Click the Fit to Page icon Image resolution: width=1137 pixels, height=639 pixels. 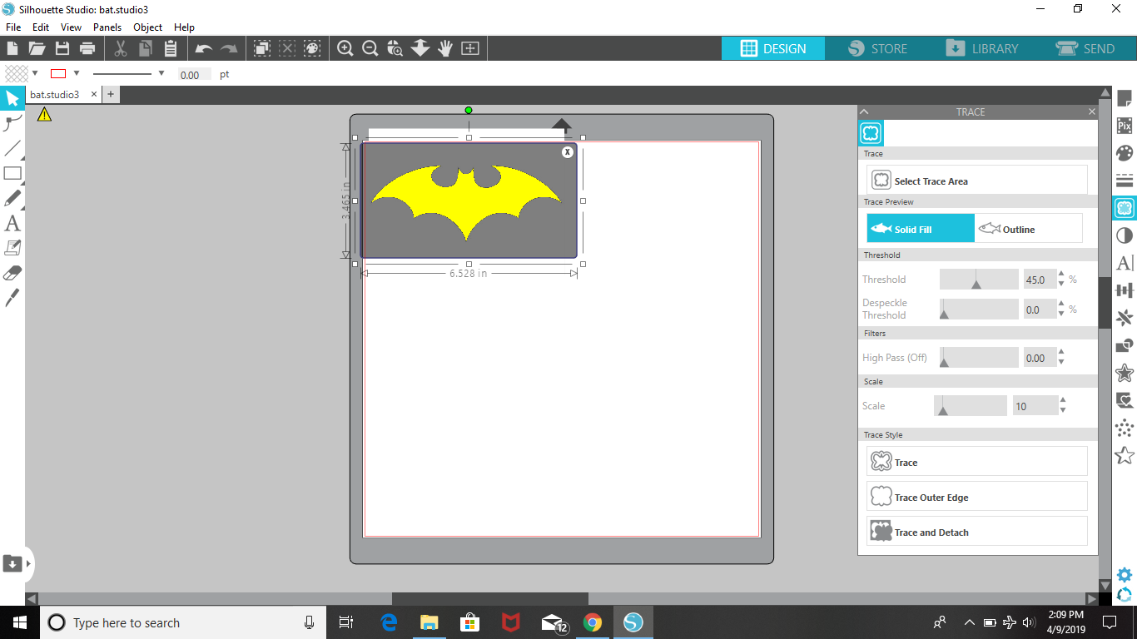point(470,48)
